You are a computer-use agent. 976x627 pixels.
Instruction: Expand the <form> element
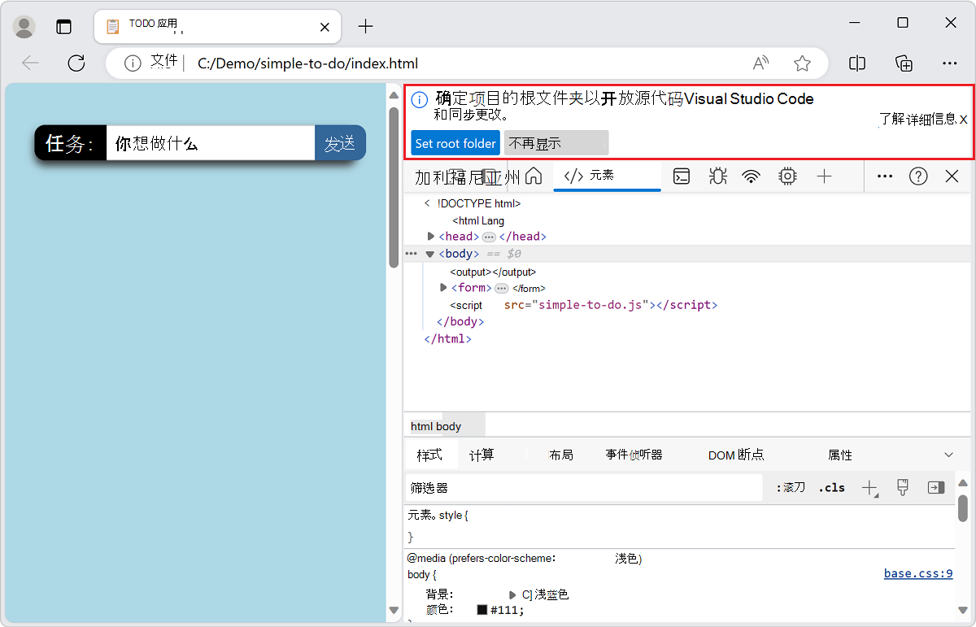point(442,287)
